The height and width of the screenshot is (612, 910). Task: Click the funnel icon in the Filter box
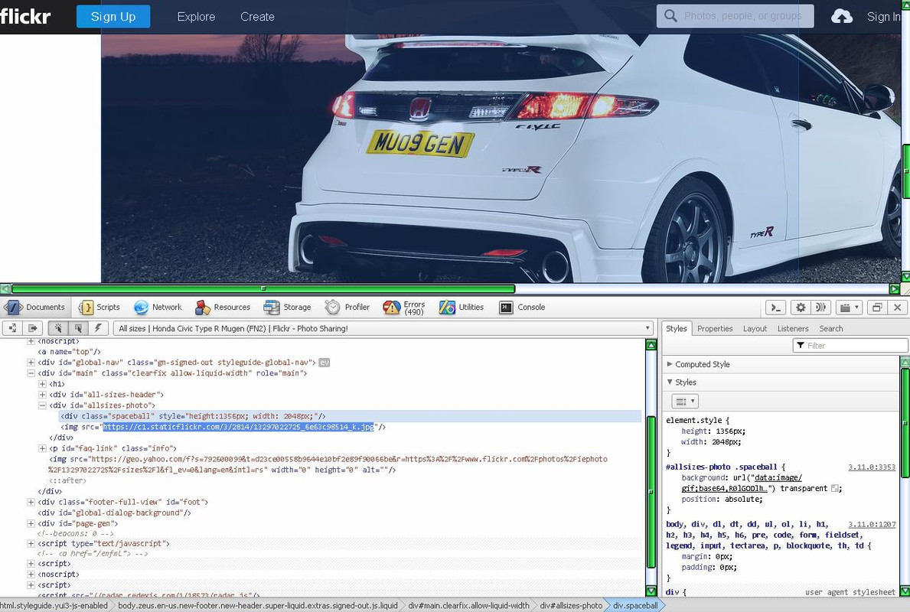click(x=801, y=346)
